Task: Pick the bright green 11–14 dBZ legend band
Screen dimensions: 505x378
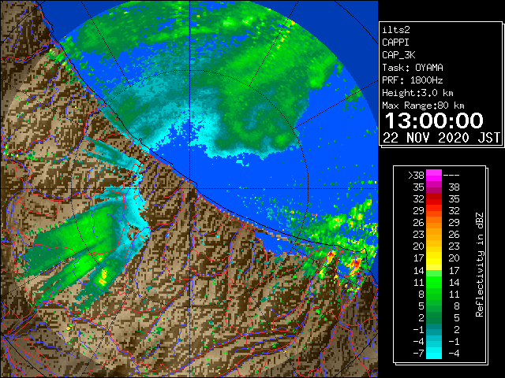Action: pyautogui.click(x=434, y=282)
